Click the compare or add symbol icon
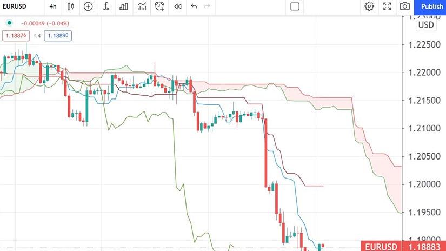The width and height of the screenshot is (446, 251). (x=88, y=6)
